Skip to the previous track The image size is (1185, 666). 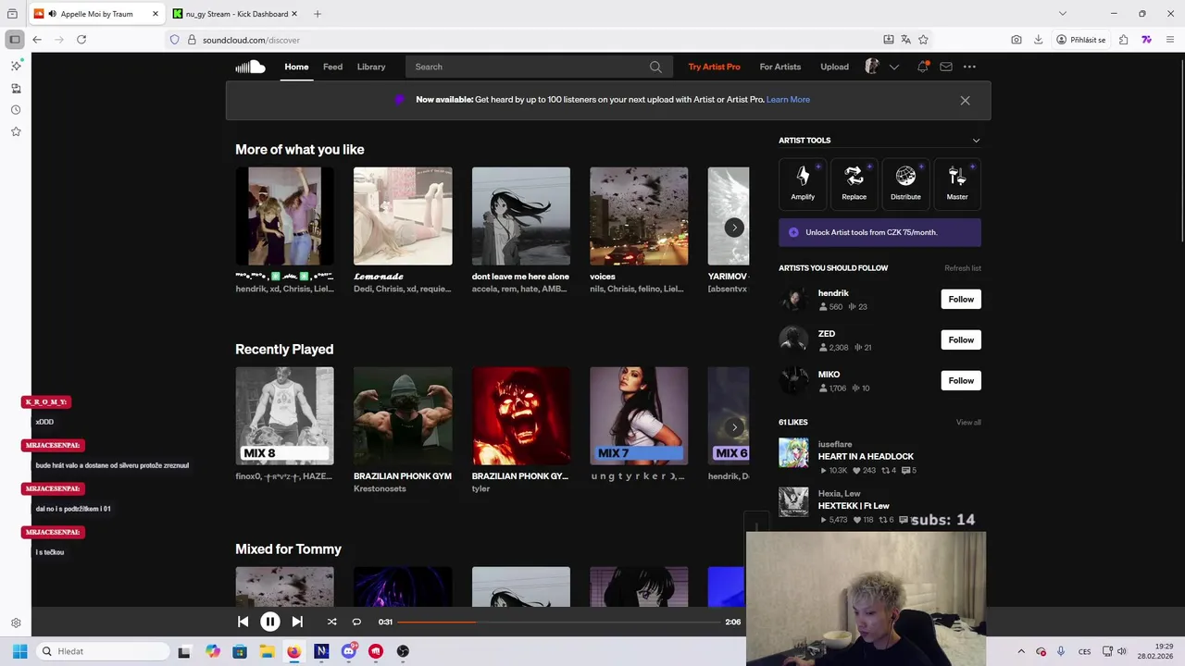click(243, 622)
